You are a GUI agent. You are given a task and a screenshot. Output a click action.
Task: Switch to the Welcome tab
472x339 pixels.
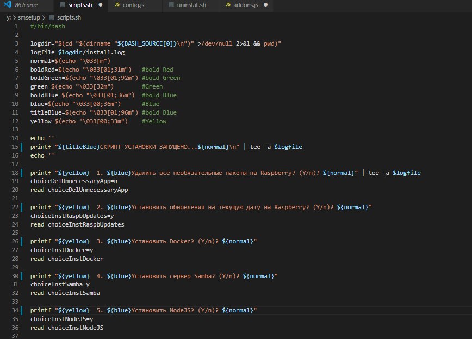25,5
